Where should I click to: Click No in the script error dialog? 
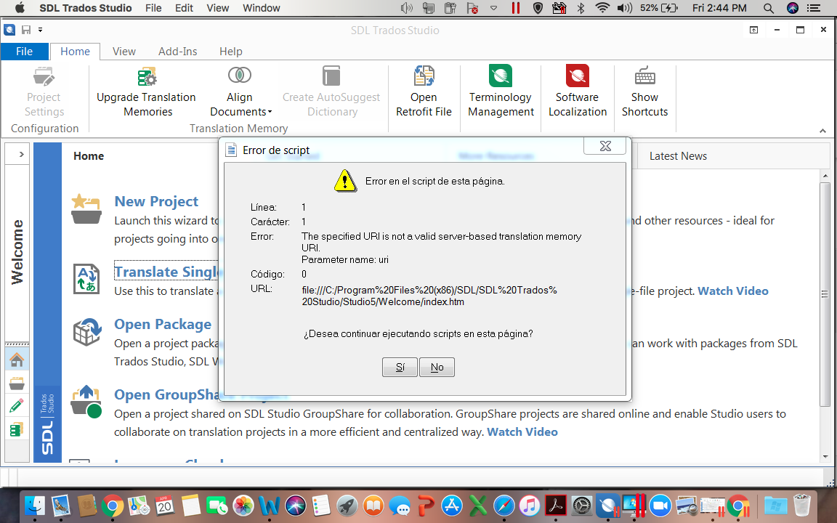pos(437,367)
